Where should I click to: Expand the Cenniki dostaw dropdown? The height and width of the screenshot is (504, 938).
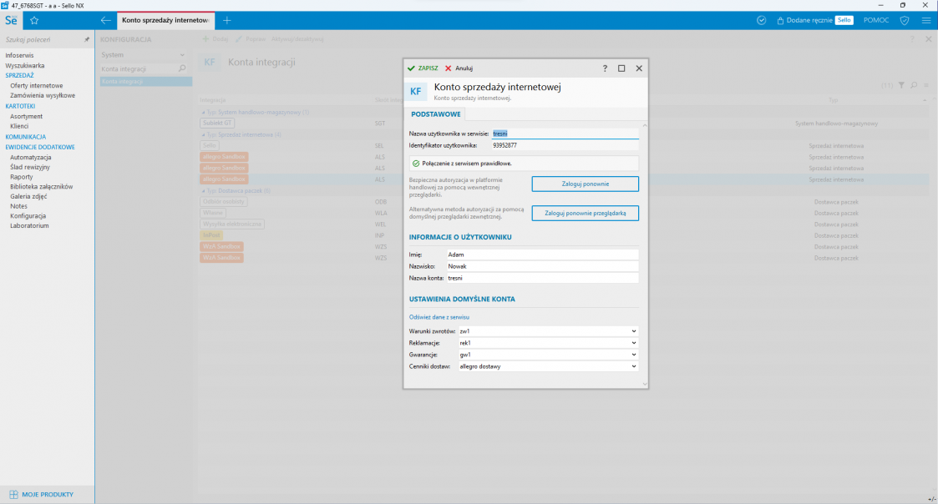[634, 366]
